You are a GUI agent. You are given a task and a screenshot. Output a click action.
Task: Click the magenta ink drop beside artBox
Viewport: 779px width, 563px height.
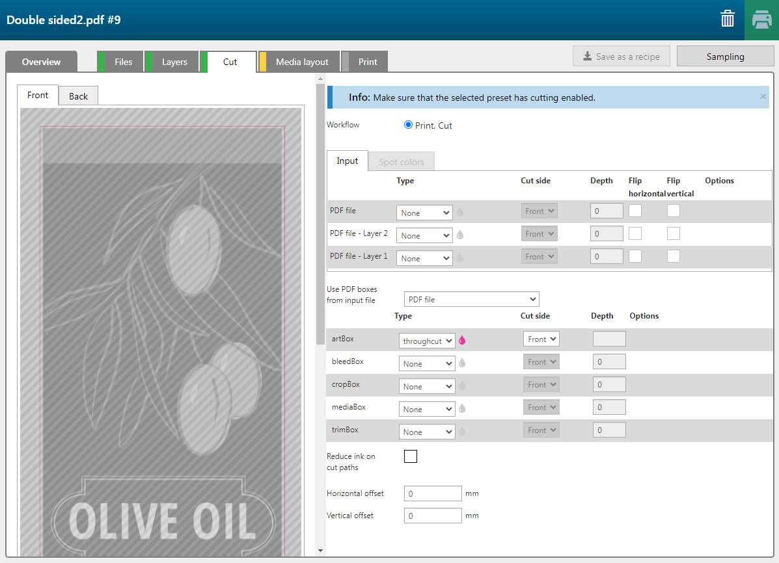point(463,340)
